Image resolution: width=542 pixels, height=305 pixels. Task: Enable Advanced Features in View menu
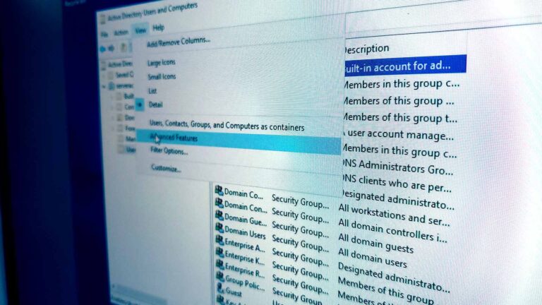tap(174, 138)
